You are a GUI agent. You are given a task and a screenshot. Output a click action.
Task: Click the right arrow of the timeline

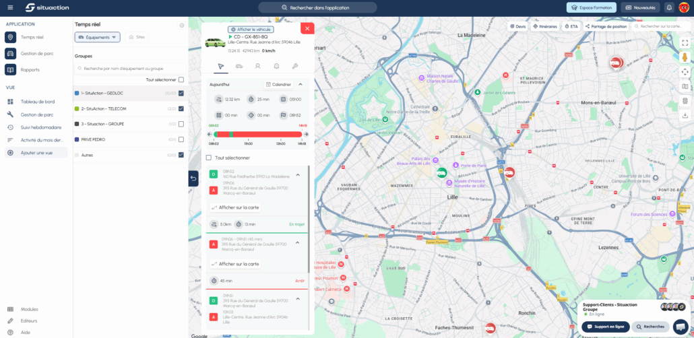click(306, 134)
